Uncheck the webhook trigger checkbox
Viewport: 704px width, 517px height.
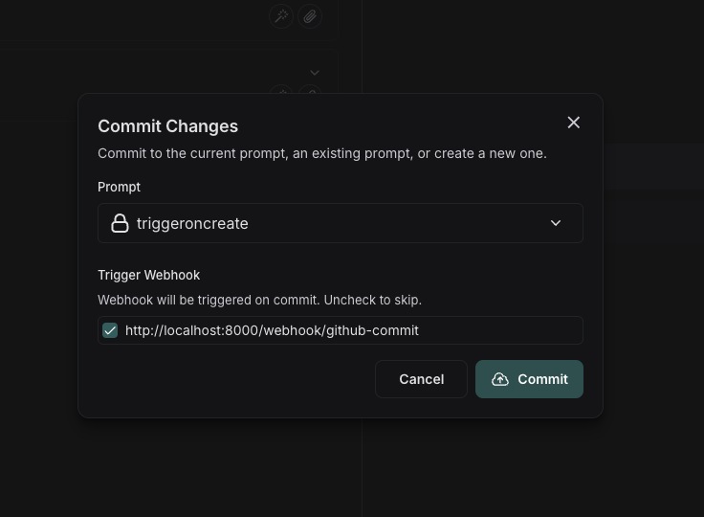tap(110, 330)
